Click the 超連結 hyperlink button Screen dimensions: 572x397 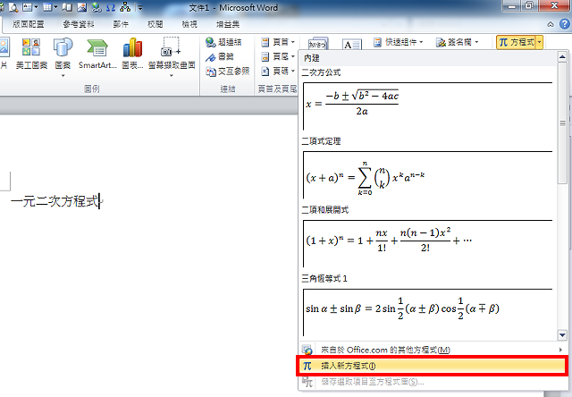(x=223, y=42)
